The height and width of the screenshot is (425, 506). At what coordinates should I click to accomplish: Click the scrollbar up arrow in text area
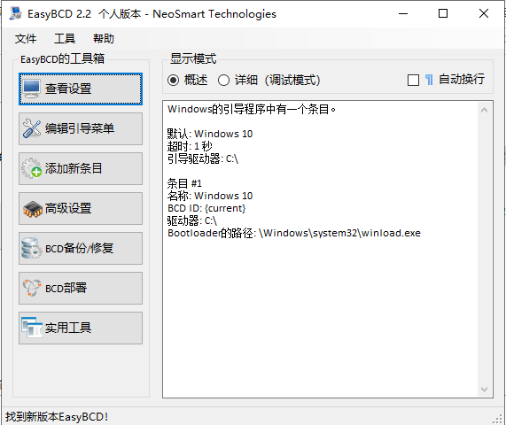tap(484, 110)
